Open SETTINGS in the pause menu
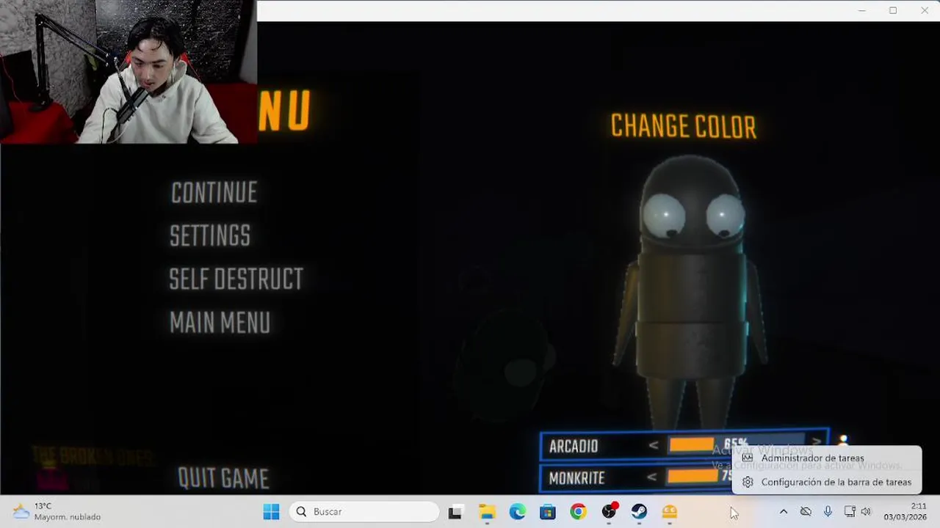The width and height of the screenshot is (940, 528). [x=210, y=236]
